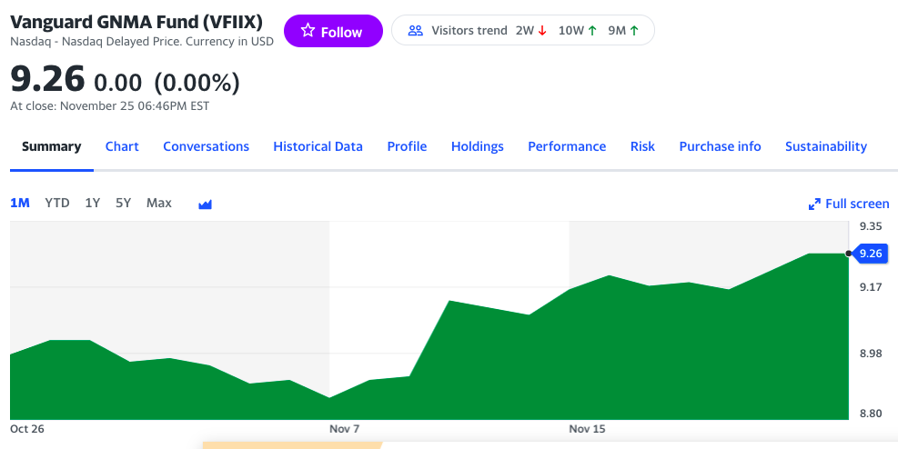Click the 9M visitors trend text
Screen dimensions: 898x449
[x=617, y=30]
